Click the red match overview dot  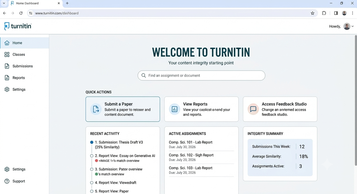[x=96, y=161]
